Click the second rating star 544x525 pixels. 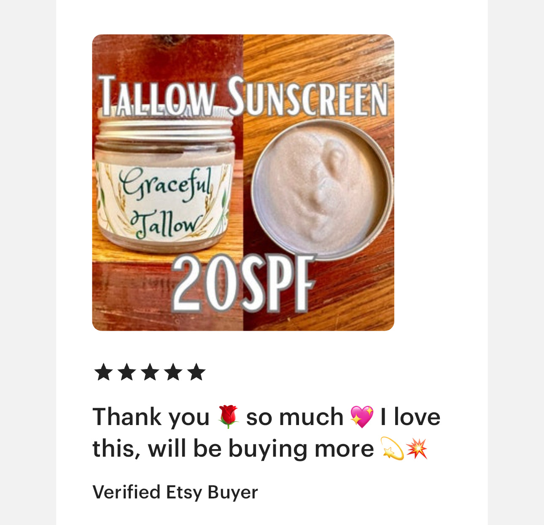point(127,372)
